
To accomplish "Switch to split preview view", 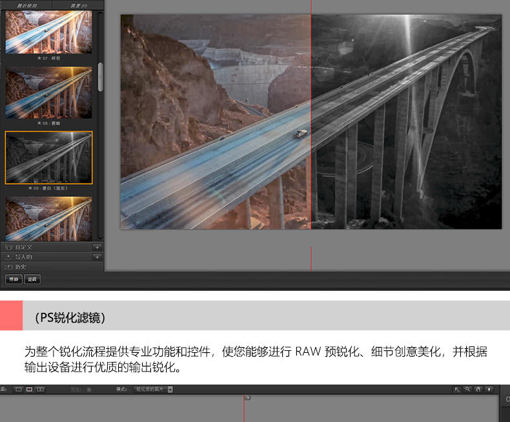I will (29, 390).
